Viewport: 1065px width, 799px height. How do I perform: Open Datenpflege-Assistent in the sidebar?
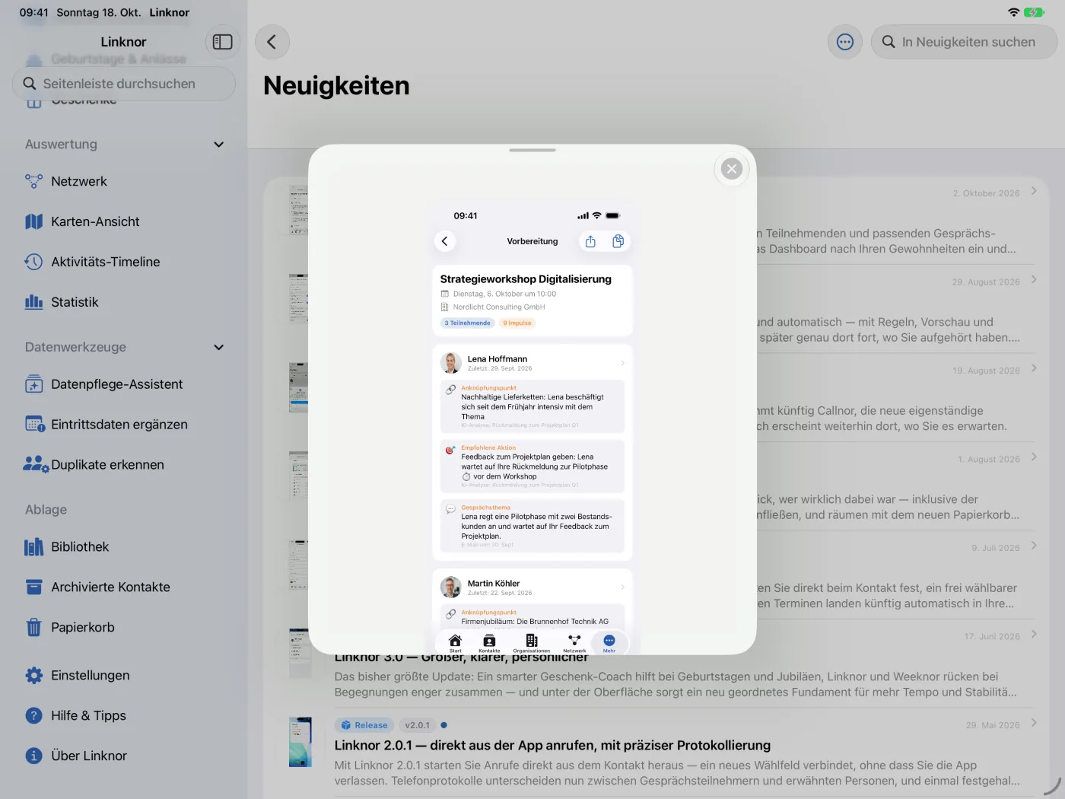[124, 384]
